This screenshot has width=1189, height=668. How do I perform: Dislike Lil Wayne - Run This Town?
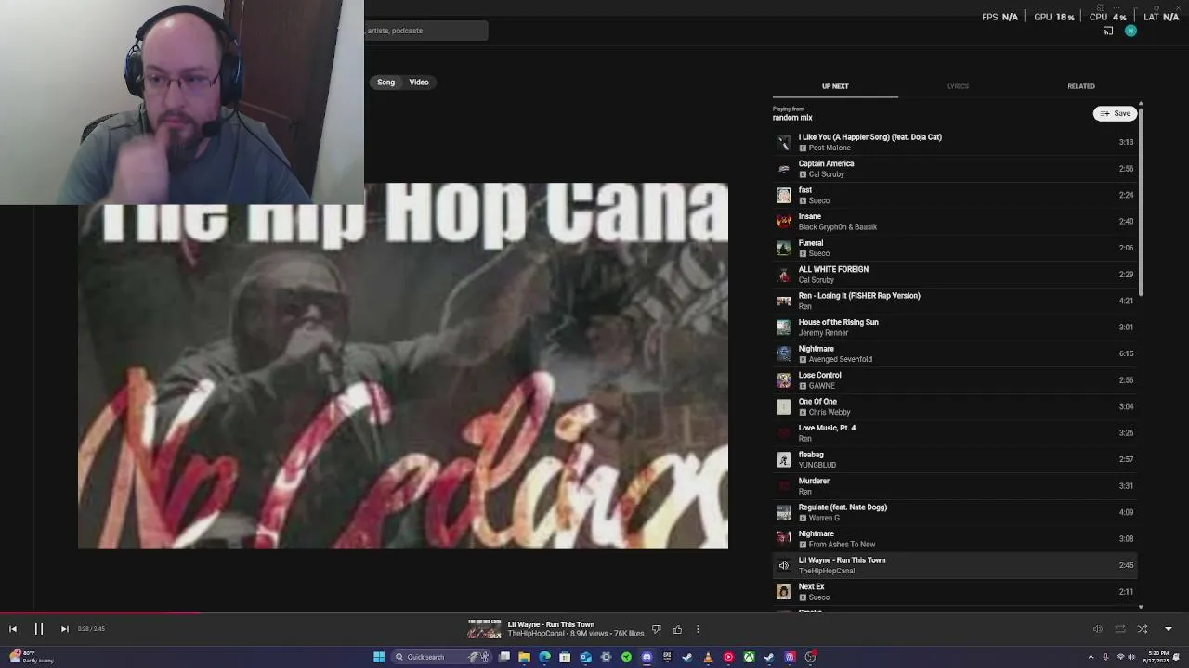(x=656, y=629)
